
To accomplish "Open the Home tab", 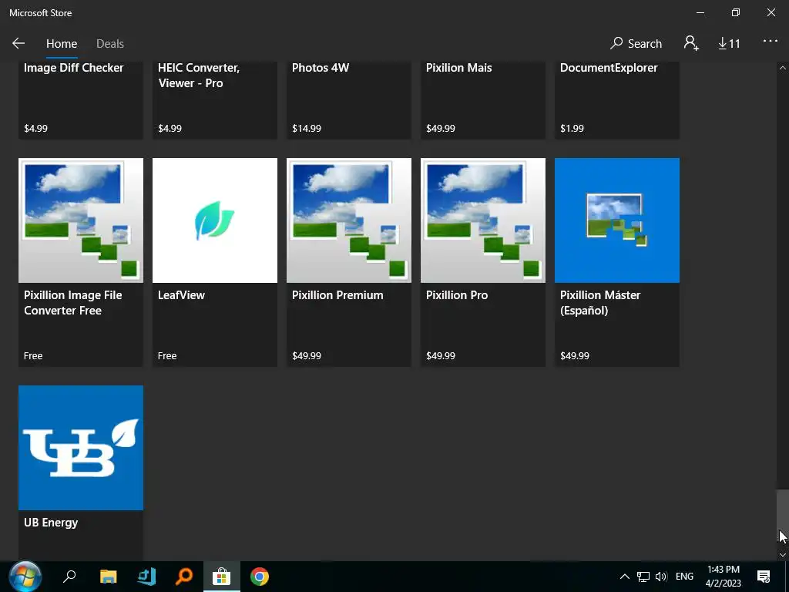I will pos(62,44).
